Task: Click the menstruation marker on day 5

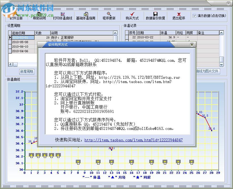Action: point(58,155)
